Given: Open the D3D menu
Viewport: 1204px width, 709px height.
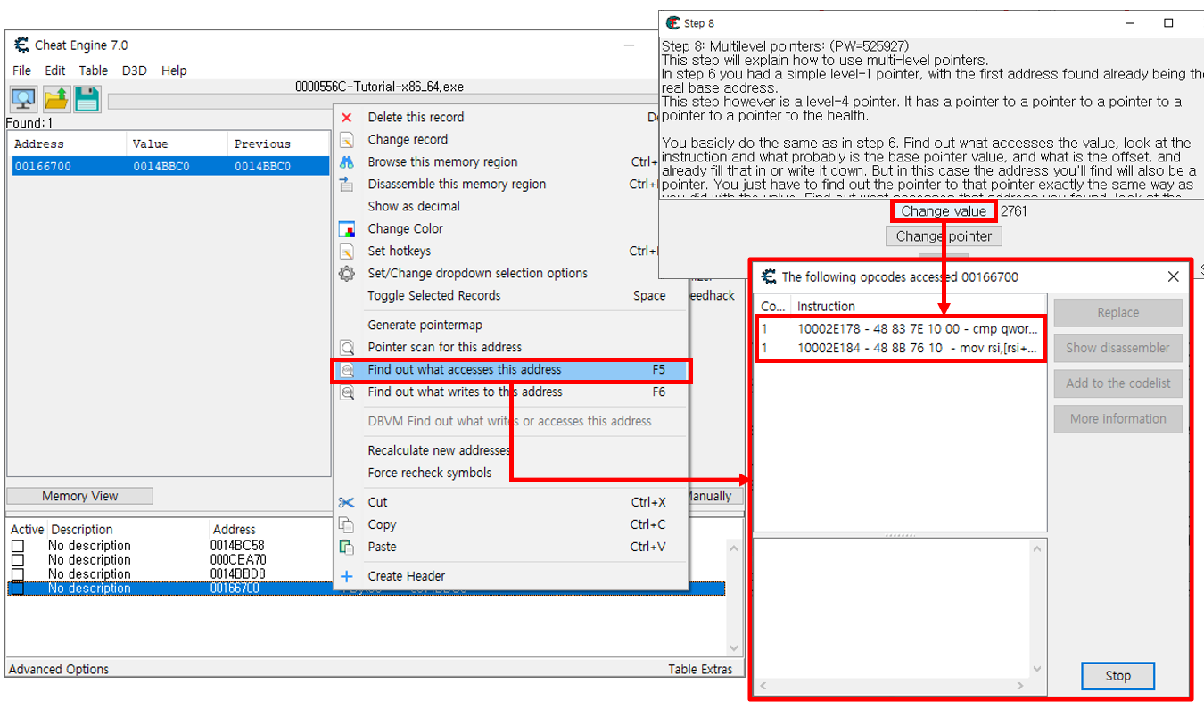Looking at the screenshot, I should 135,70.
